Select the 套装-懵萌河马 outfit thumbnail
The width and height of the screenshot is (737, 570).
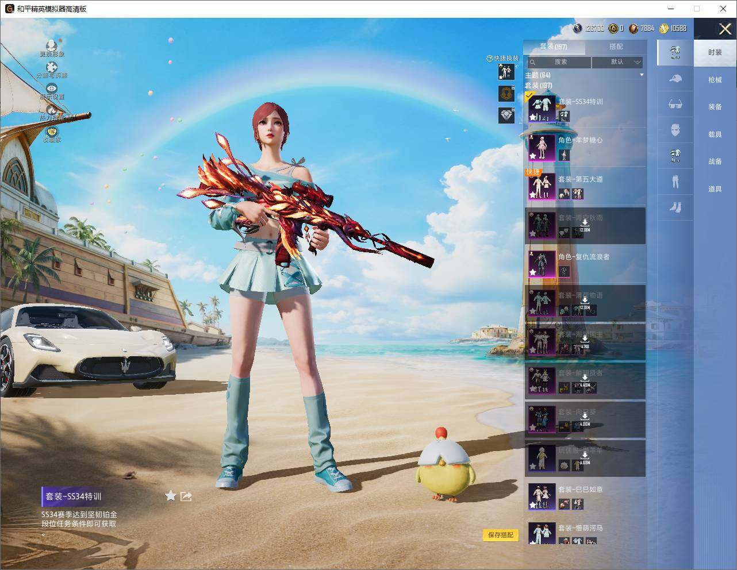542,533
